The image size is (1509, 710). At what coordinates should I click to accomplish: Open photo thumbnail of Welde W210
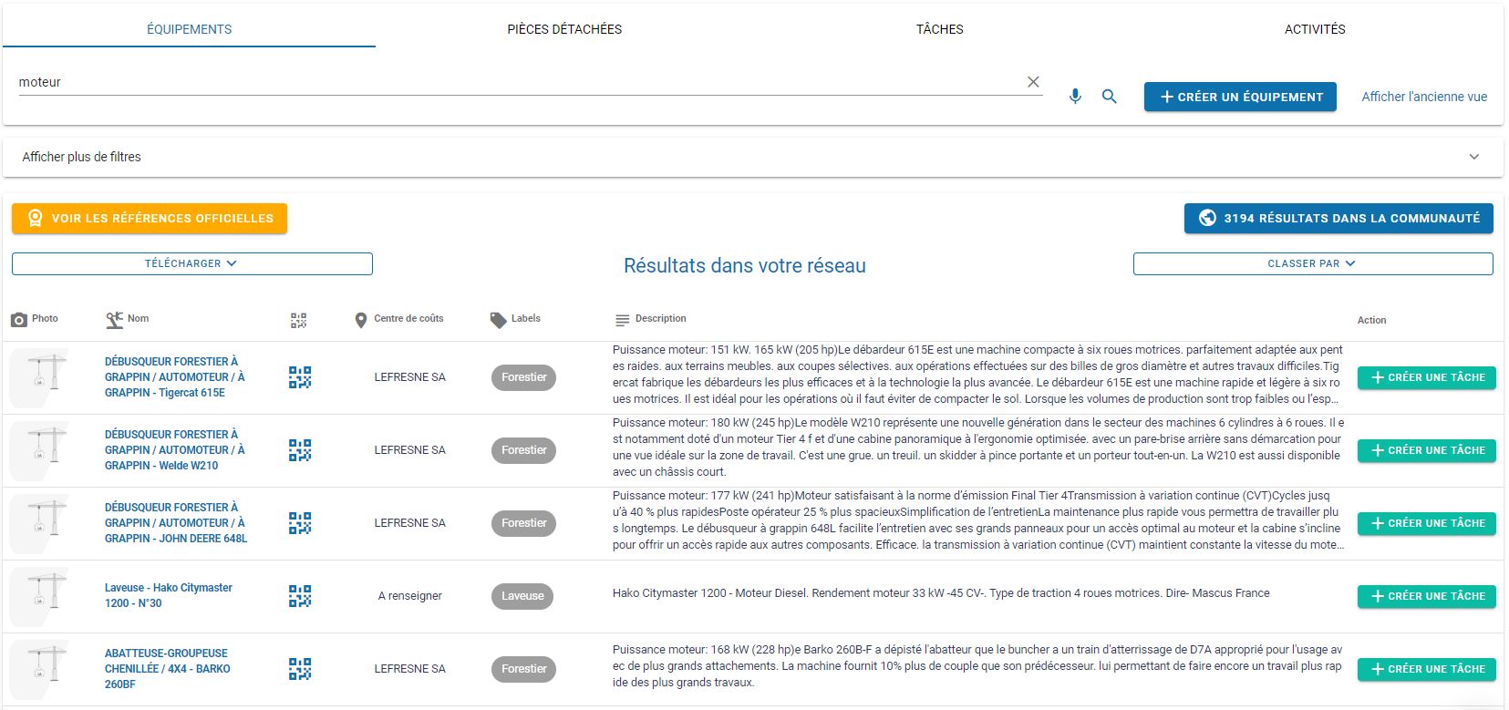tap(40, 450)
